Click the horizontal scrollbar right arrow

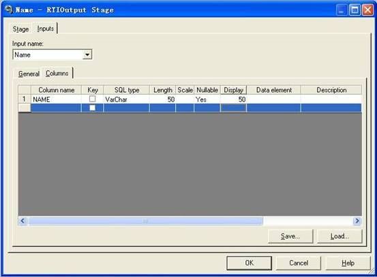pyautogui.click(x=357, y=220)
